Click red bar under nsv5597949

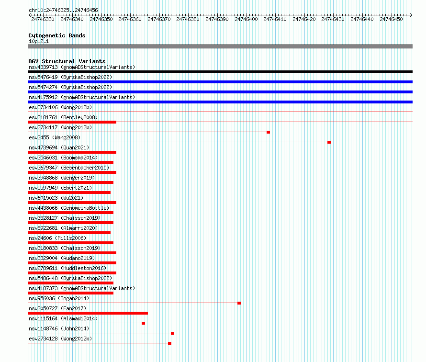[69, 192]
